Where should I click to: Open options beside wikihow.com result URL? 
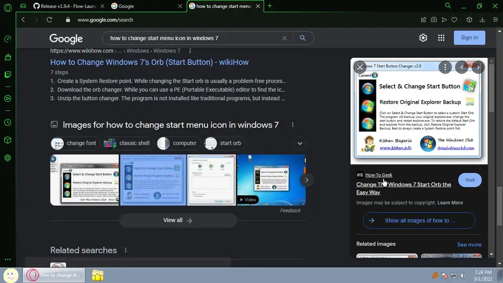[x=190, y=51]
